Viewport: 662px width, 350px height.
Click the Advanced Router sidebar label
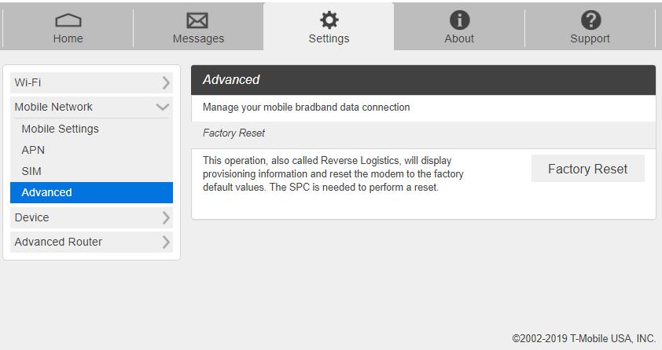pos(58,242)
